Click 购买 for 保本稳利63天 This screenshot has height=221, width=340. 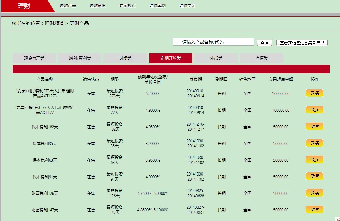point(315,160)
